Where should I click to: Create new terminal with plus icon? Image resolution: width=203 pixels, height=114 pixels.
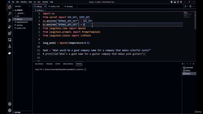[x=183, y=64]
